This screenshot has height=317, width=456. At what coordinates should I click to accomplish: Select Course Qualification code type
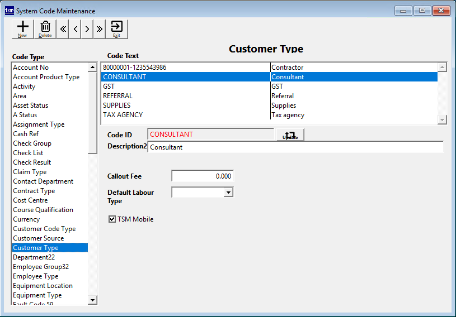coord(50,210)
